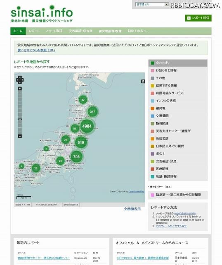
Task: Open the このフォームを入力する事で link
Action: (171, 226)
